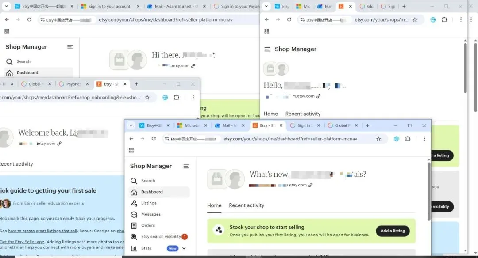Bookmark the page in middle-left window
Viewport: 478px width, 258px height.
147,98
